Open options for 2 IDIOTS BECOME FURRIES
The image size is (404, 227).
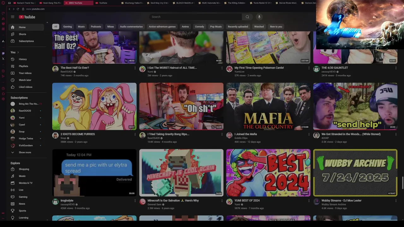point(135,134)
